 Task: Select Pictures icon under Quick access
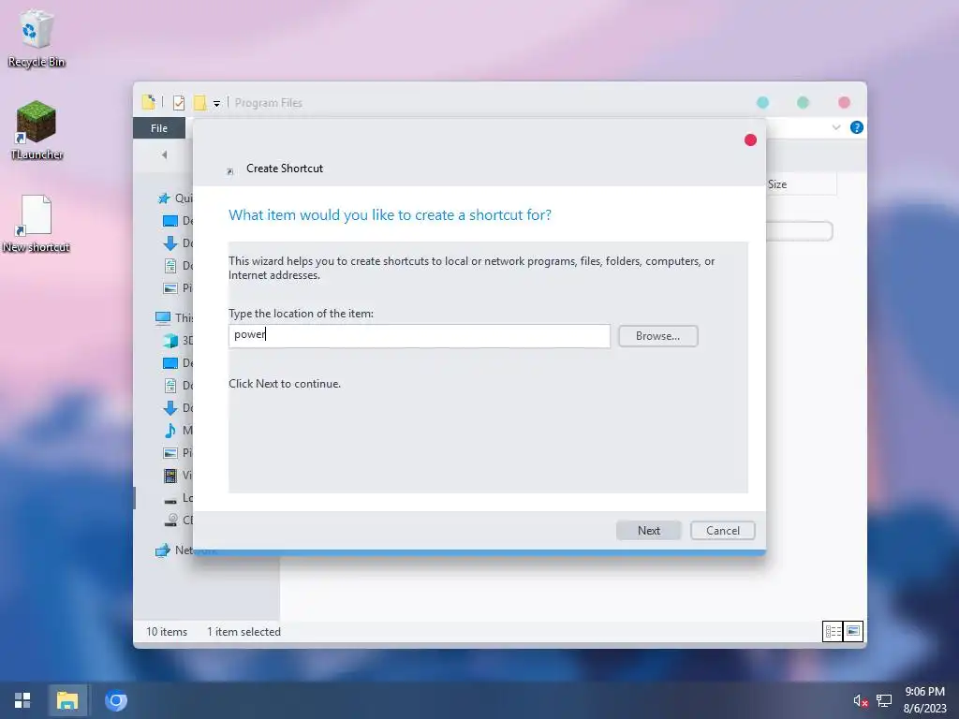[170, 288]
